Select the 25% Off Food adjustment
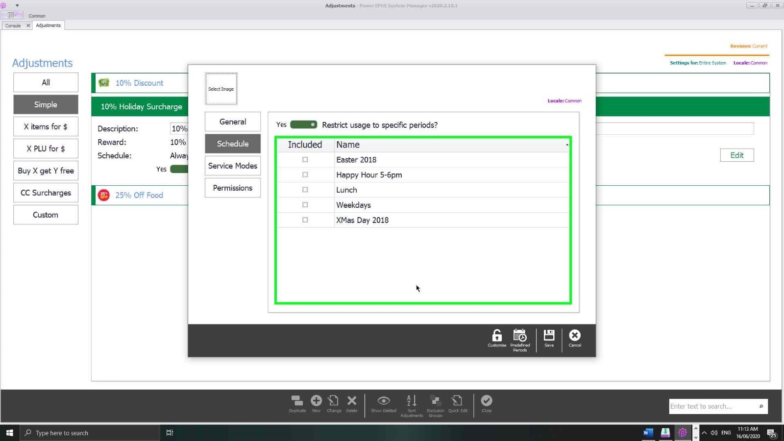784x441 pixels. (139, 195)
